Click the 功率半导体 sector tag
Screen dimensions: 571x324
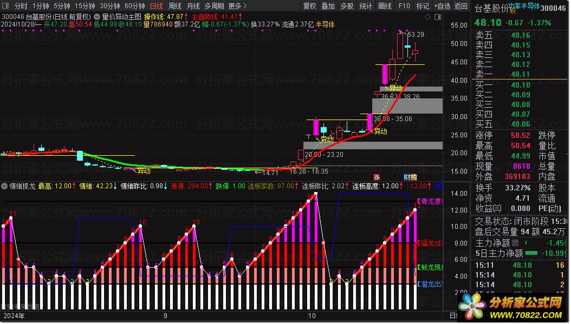point(524,6)
